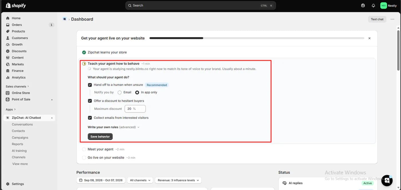
Task: Open Contacts under ZipChat
Action: [18, 131]
